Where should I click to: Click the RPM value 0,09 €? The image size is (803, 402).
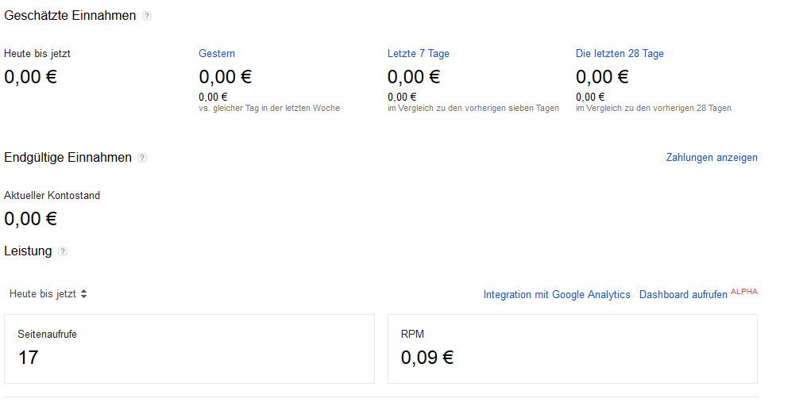[427, 358]
